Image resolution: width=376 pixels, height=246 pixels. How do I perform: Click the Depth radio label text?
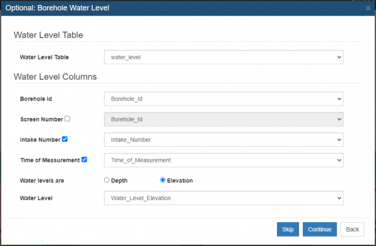(x=119, y=180)
